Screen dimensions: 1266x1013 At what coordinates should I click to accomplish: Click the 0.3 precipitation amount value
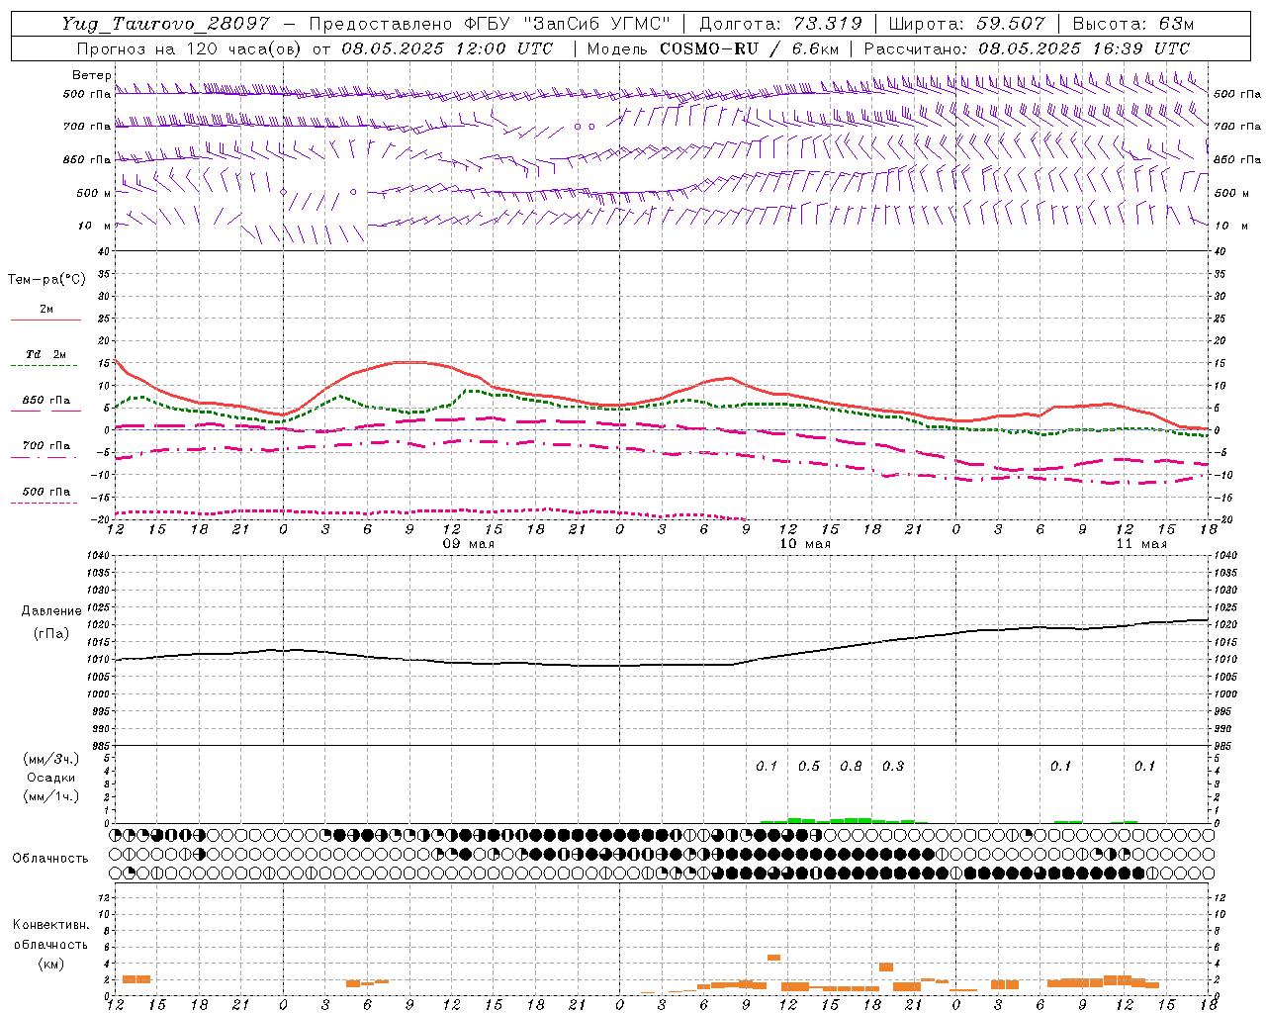pos(892,766)
